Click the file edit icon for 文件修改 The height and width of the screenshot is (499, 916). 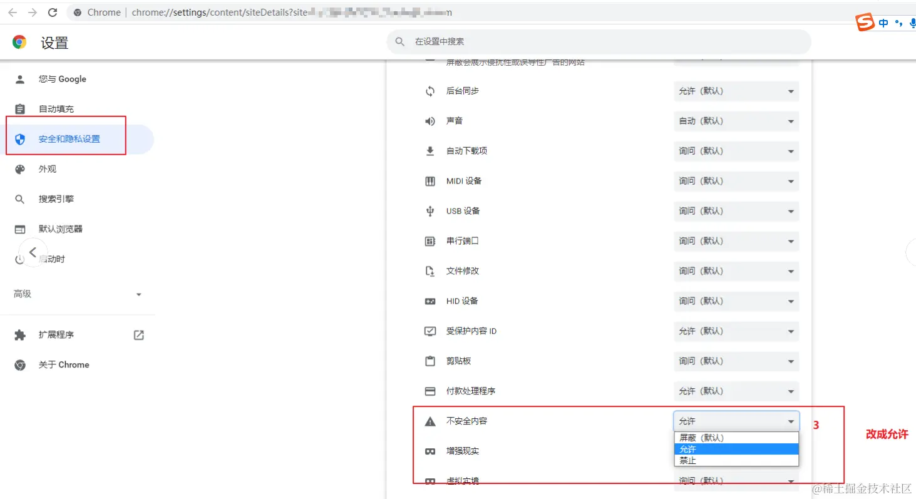click(x=430, y=271)
